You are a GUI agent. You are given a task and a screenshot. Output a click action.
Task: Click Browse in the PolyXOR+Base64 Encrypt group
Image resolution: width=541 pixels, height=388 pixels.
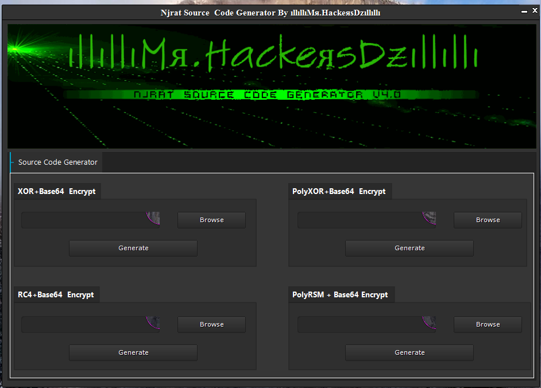pyautogui.click(x=488, y=220)
